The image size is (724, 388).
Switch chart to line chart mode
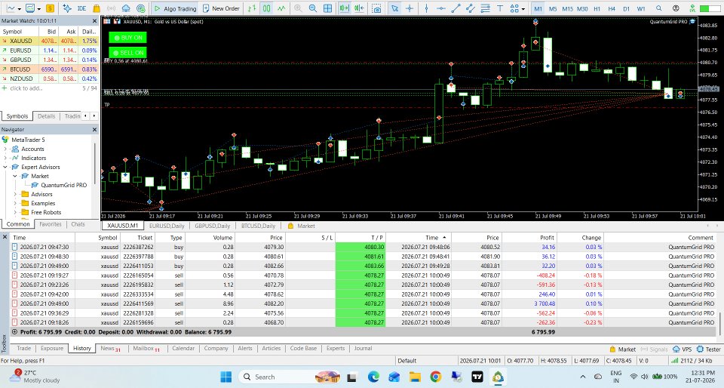281,8
